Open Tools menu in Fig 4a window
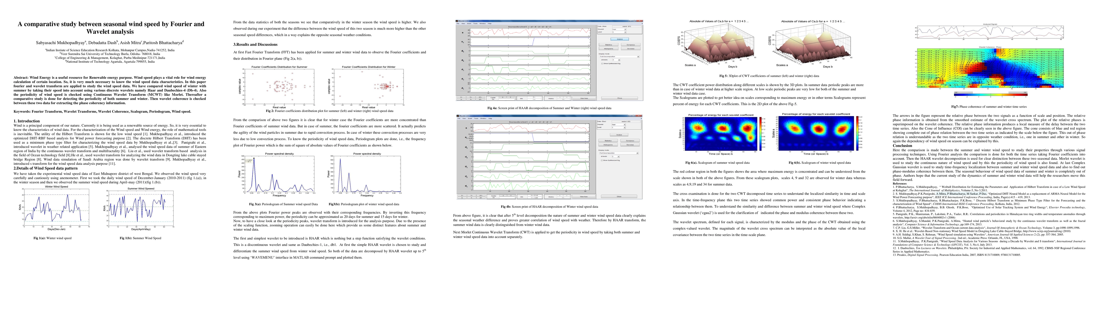The image size is (1099, 311). (x=476, y=24)
